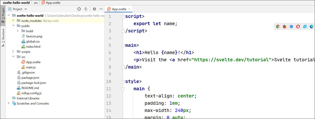Screen dimensions: 315x119
Task: Select External Libraries node
Action: coord(28,98)
